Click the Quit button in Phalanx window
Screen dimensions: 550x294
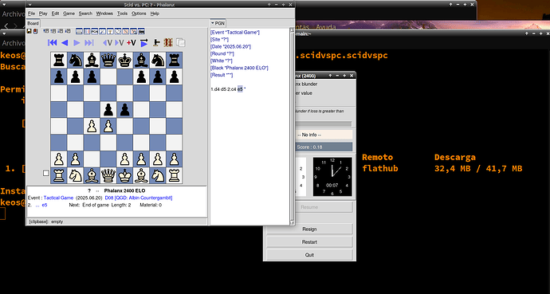click(x=309, y=255)
